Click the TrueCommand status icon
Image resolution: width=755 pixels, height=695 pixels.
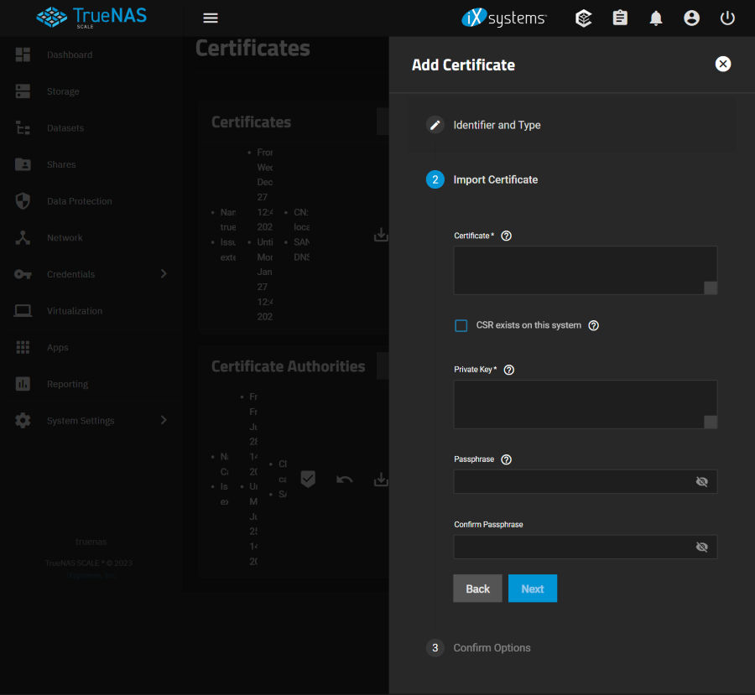[x=584, y=18]
